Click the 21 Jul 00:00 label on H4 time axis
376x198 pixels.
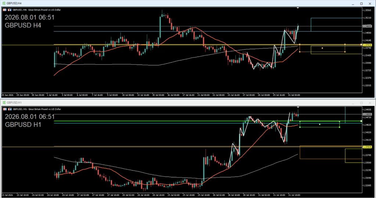pos(203,95)
